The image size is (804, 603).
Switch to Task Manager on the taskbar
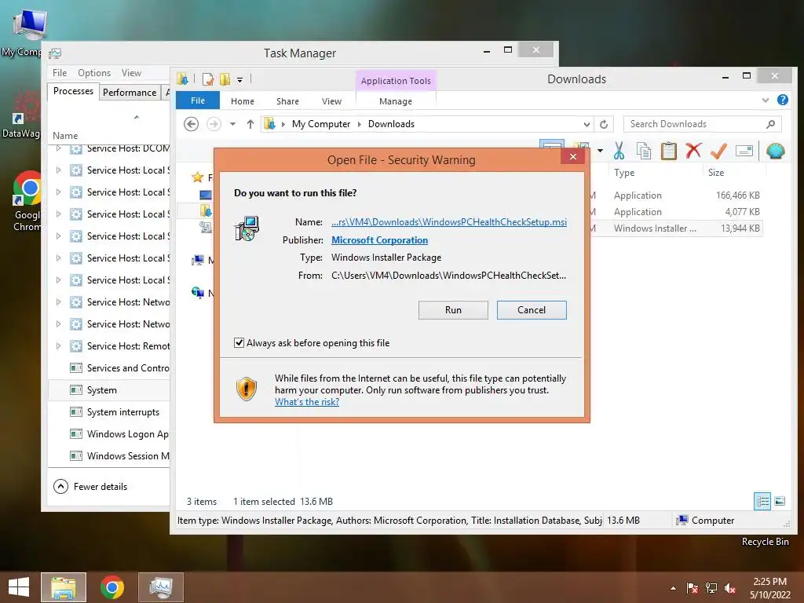(161, 587)
